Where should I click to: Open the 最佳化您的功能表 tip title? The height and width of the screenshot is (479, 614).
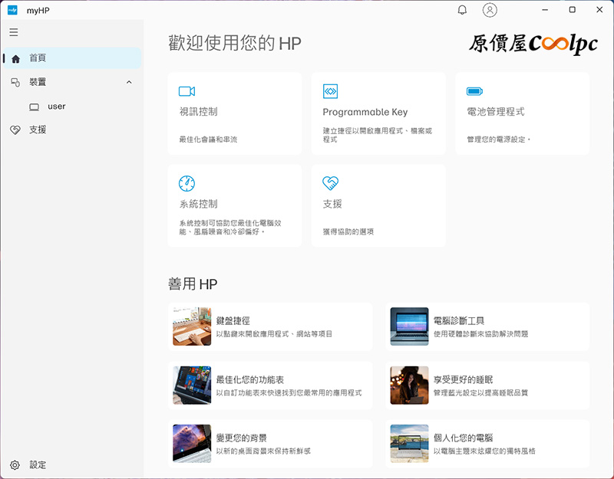[x=250, y=379]
